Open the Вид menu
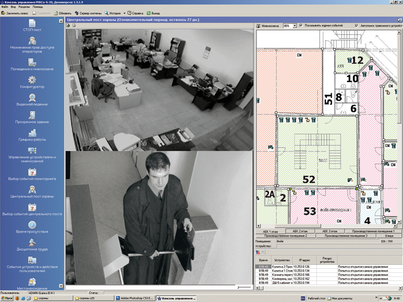Screen dimensions: 403x302 (x=13, y=7)
